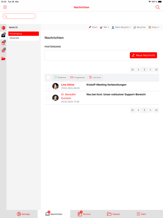Open the calendar icon in the sidebar

coord(3,43)
